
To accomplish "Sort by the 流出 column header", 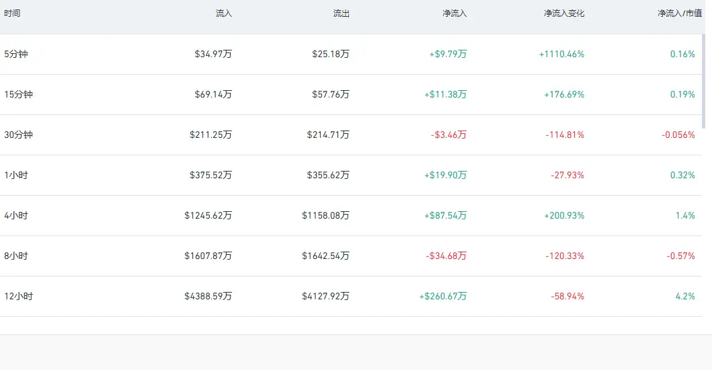I will point(342,13).
